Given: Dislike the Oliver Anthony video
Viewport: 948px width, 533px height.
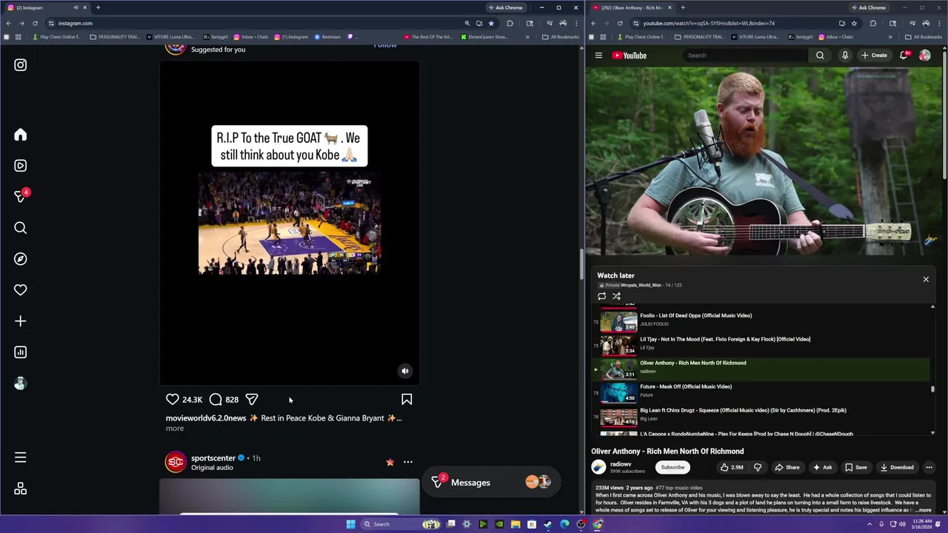Looking at the screenshot, I should [x=757, y=467].
